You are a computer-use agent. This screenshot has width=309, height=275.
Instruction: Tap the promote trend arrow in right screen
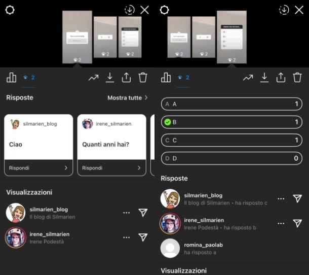[248, 78]
